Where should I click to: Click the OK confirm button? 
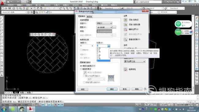(112, 89)
